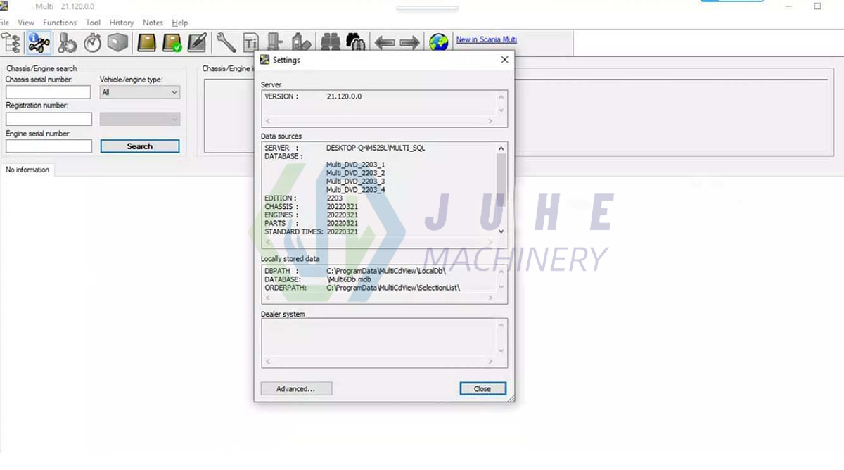Click the parts package icon

[117, 42]
